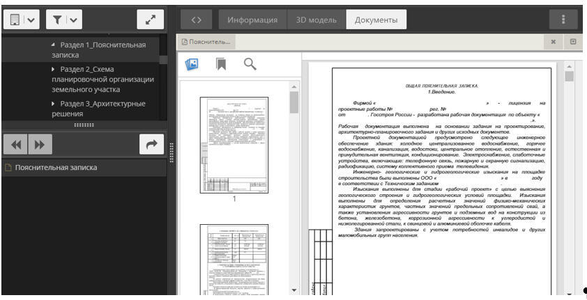Click the share arrow icon
The width and height of the screenshot is (587, 300).
click(x=149, y=144)
